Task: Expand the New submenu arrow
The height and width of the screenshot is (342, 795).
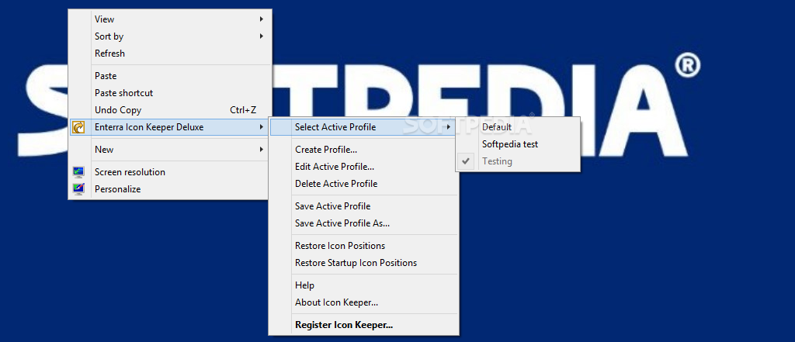Action: (x=262, y=150)
